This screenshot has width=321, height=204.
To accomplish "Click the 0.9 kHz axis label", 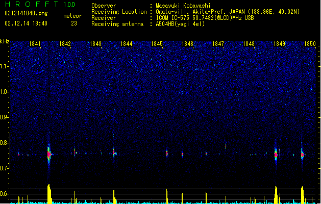I will coord(5,117).
